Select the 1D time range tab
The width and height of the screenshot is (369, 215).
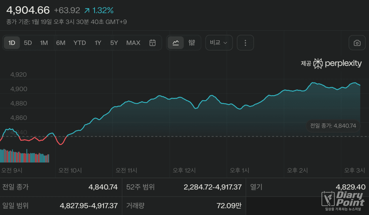(12, 43)
